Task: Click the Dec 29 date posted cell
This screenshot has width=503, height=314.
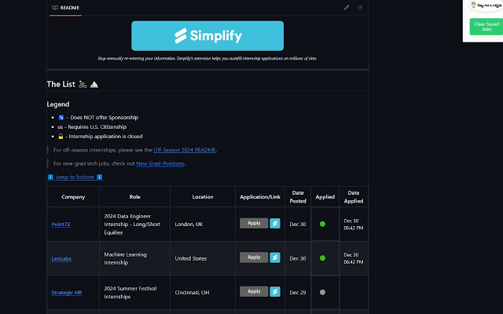Action: coord(298,292)
